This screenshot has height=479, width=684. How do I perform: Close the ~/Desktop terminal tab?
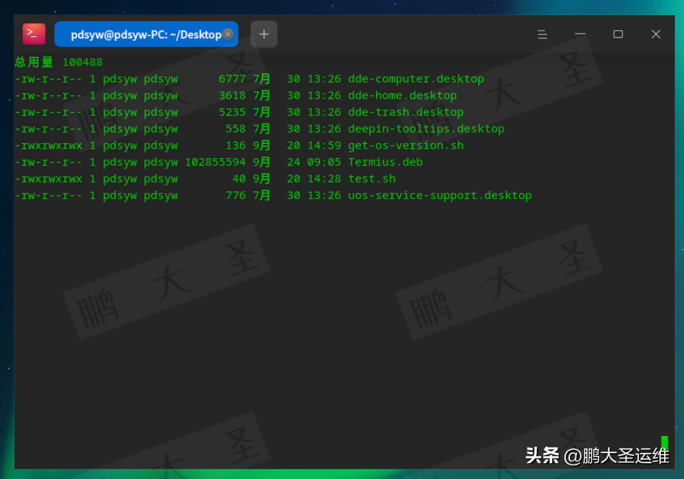coord(228,34)
